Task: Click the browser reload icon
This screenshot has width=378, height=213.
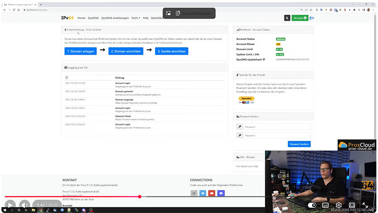Action: (14, 10)
